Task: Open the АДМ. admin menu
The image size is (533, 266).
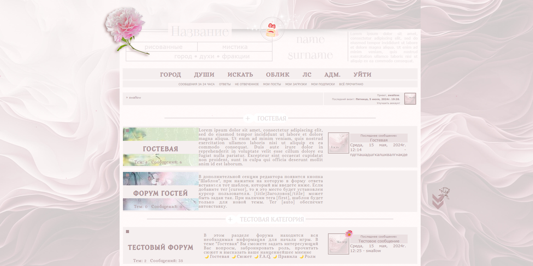Action: pos(333,75)
